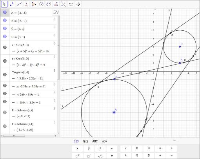The height and width of the screenshot is (159, 200).
Task: Select the Move arrow tool
Action: point(4,4)
